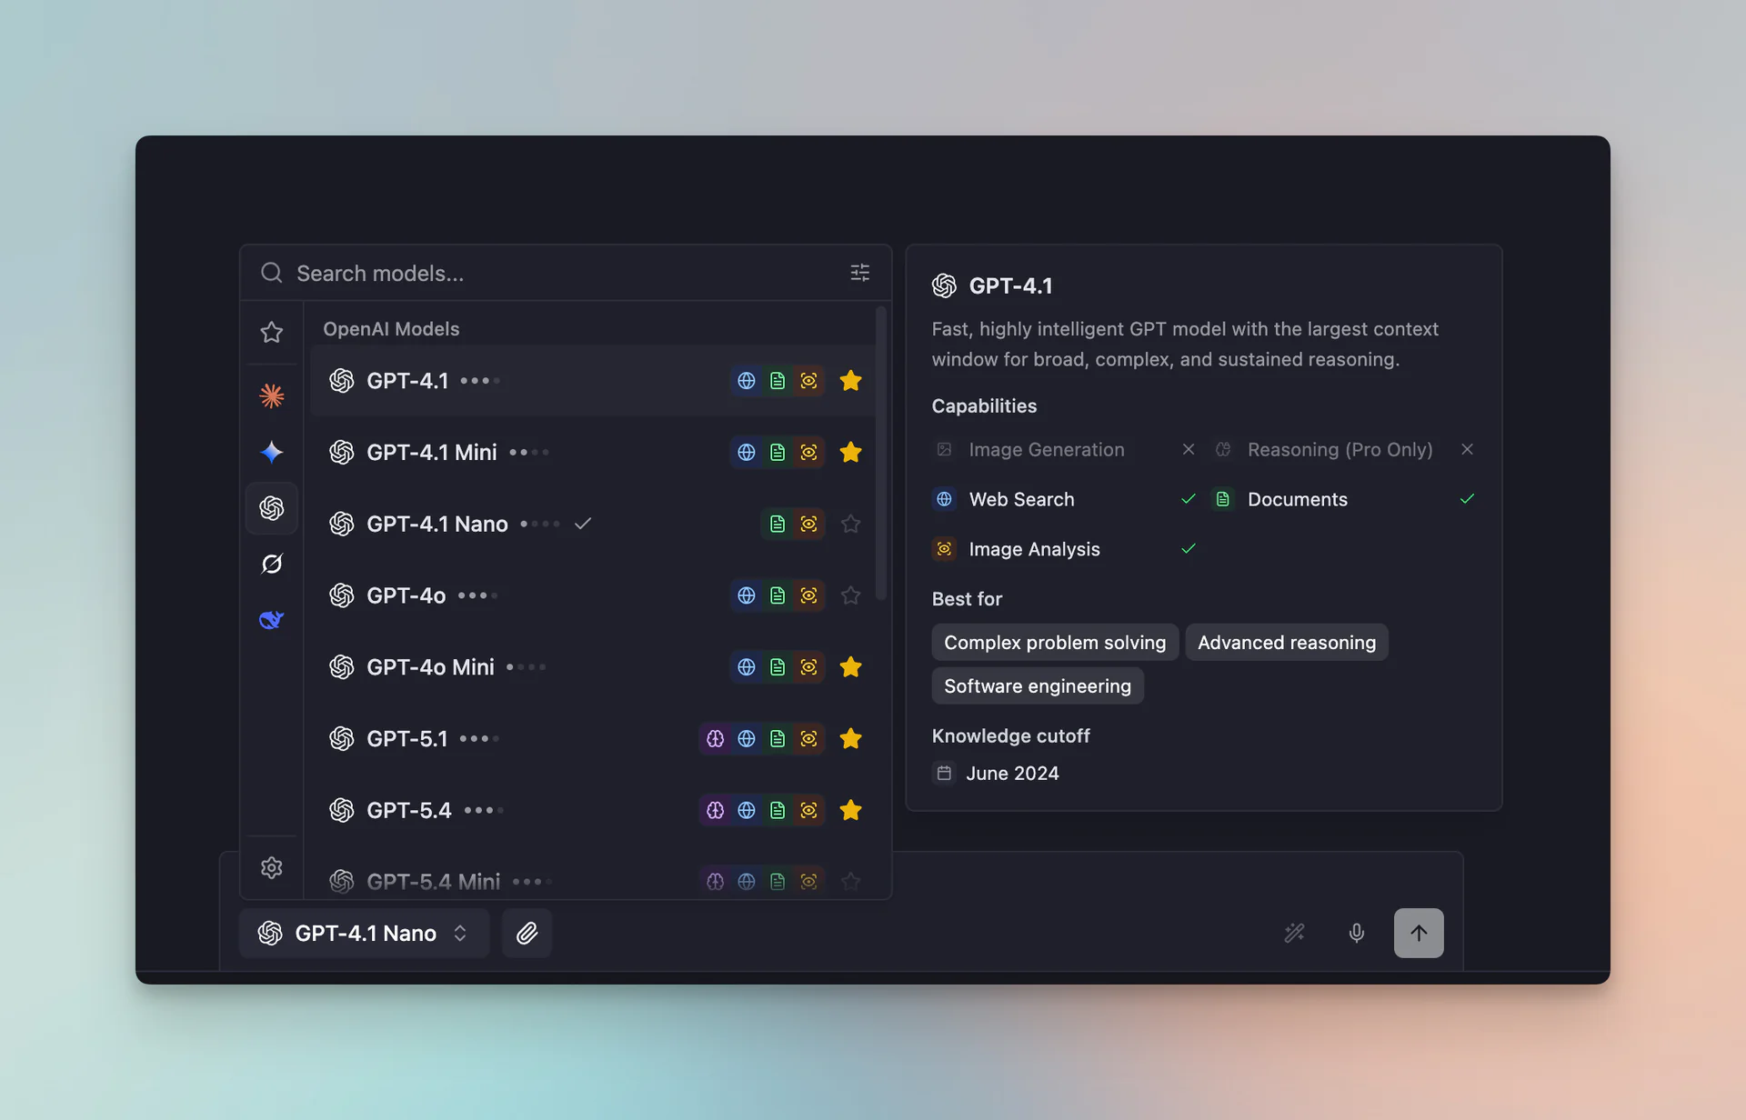Image resolution: width=1746 pixels, height=1120 pixels.
Task: Click the June 2024 knowledge cutoff date
Action: (1012, 773)
